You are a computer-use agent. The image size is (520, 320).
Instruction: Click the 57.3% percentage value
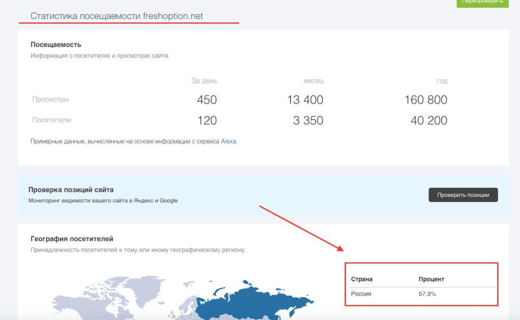pos(427,294)
